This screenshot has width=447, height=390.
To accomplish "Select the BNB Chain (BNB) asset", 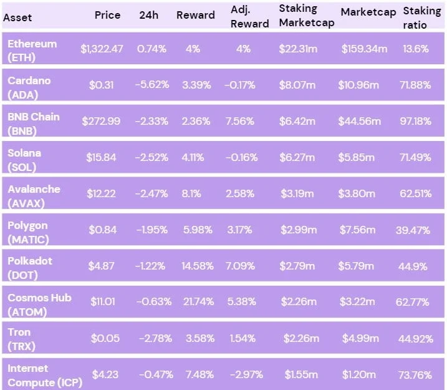I will point(34,121).
